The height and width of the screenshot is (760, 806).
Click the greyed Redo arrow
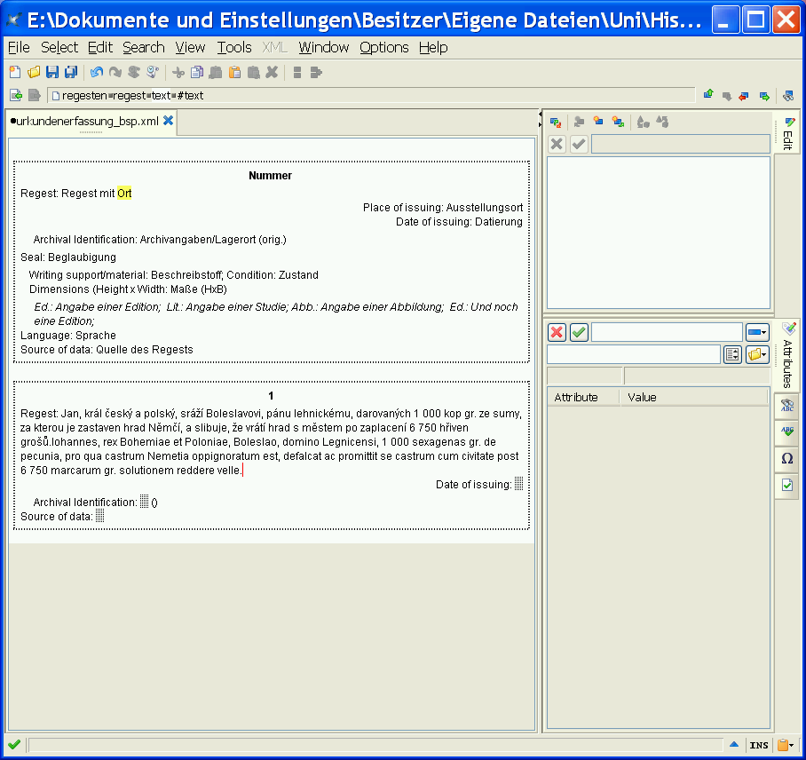(x=115, y=73)
